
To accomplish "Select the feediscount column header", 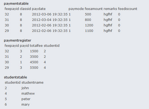I will coord(128,9).
